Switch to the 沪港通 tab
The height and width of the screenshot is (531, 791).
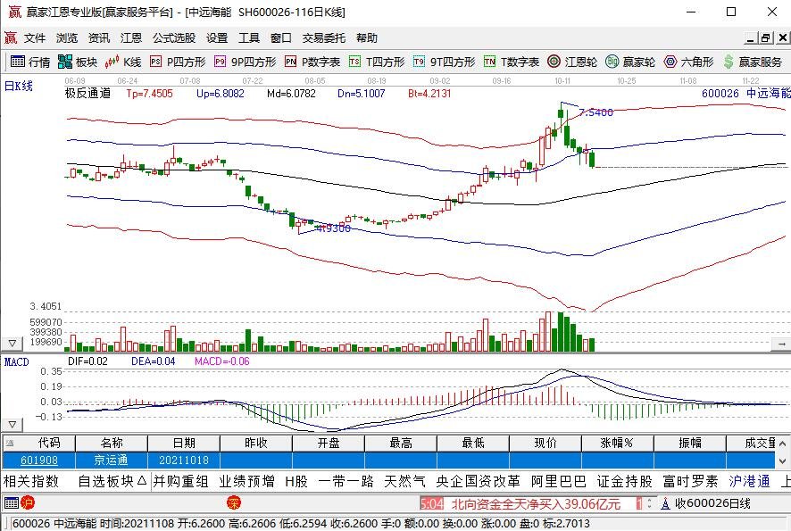pos(750,482)
